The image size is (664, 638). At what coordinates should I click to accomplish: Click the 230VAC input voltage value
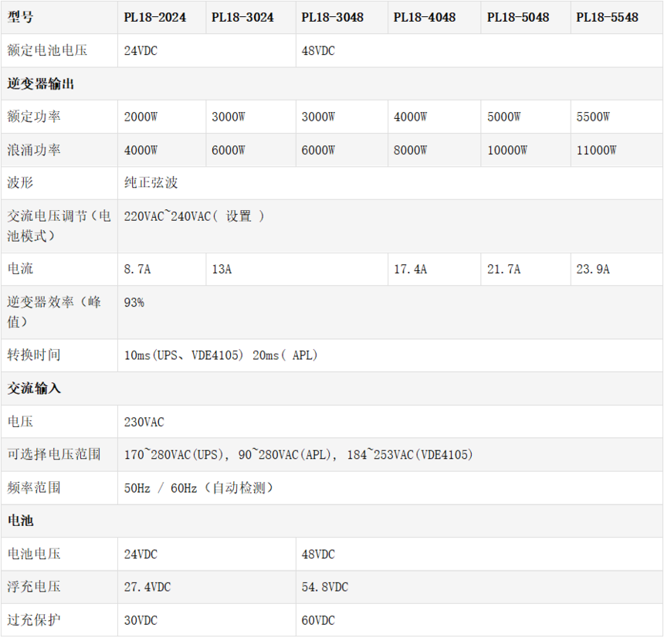pos(144,422)
